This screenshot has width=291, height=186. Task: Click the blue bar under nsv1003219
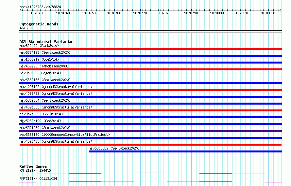pyautogui.click(x=150, y=63)
